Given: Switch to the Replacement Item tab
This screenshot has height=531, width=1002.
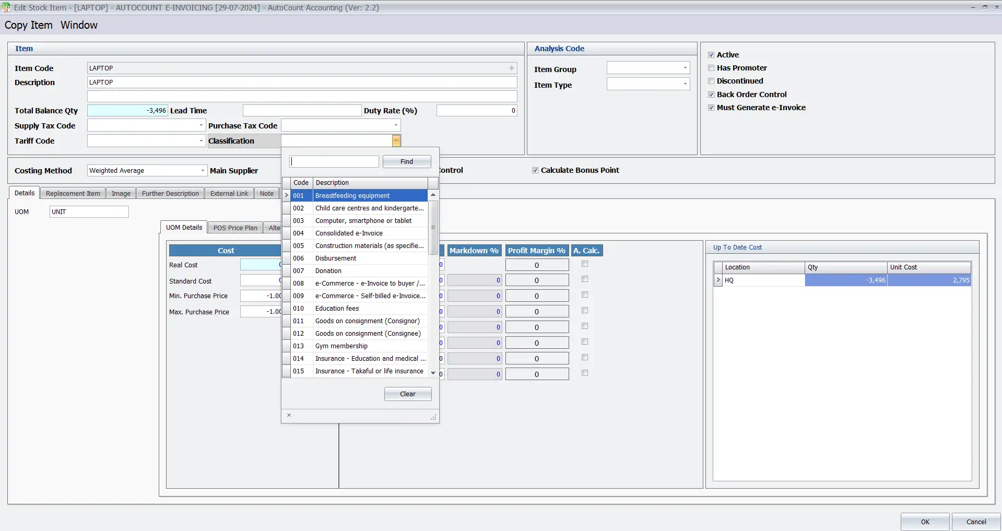Looking at the screenshot, I should [72, 193].
